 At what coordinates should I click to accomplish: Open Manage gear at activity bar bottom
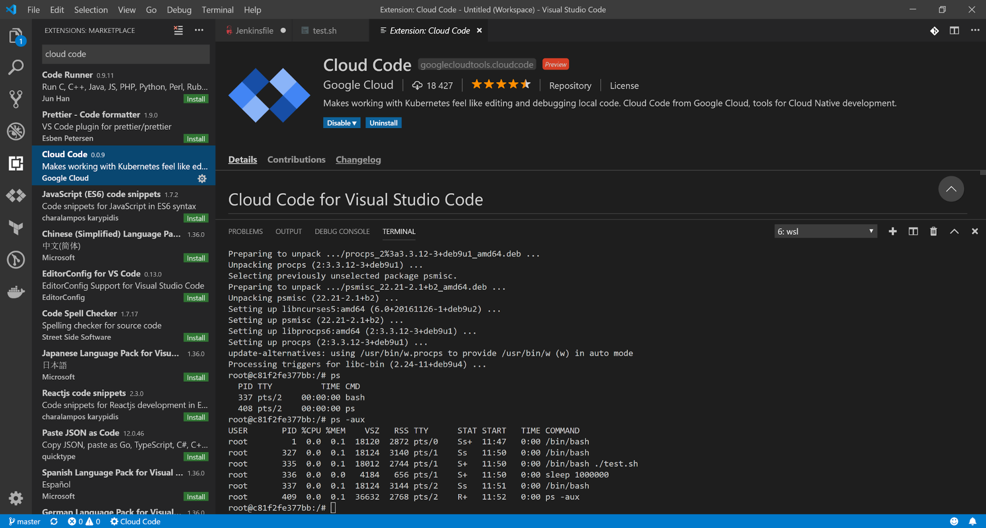[16, 498]
